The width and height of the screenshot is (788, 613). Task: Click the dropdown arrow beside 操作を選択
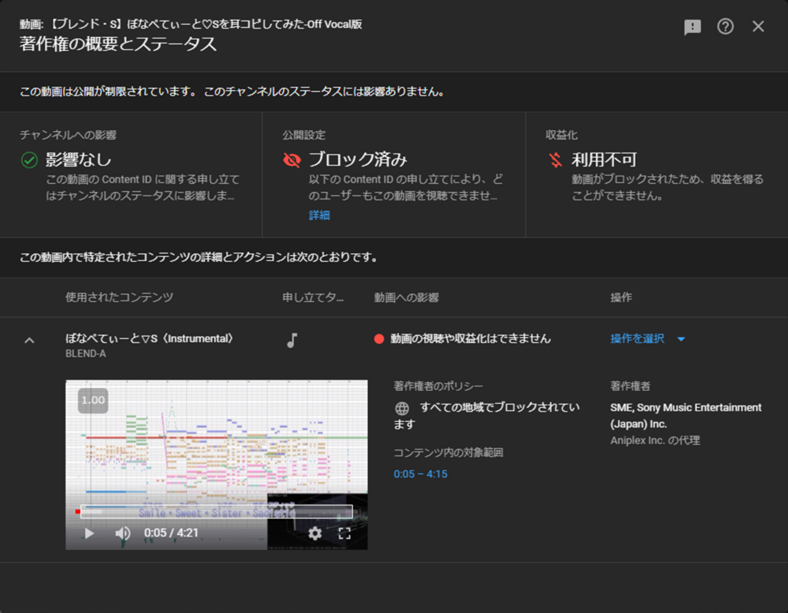pos(681,339)
